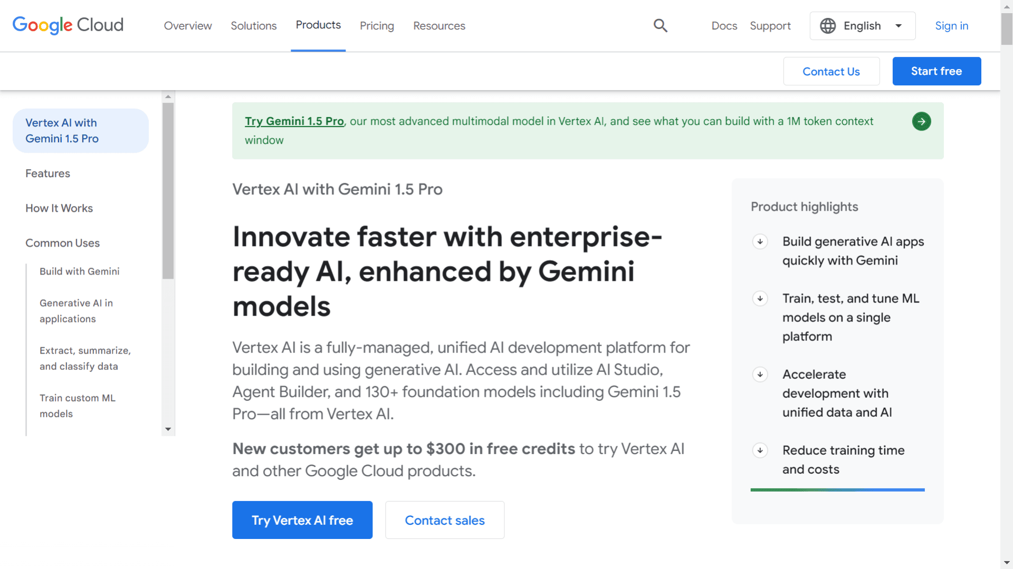Expand the 'Train, test, and tune ML models' icon
Image resolution: width=1013 pixels, height=569 pixels.
coord(760,298)
